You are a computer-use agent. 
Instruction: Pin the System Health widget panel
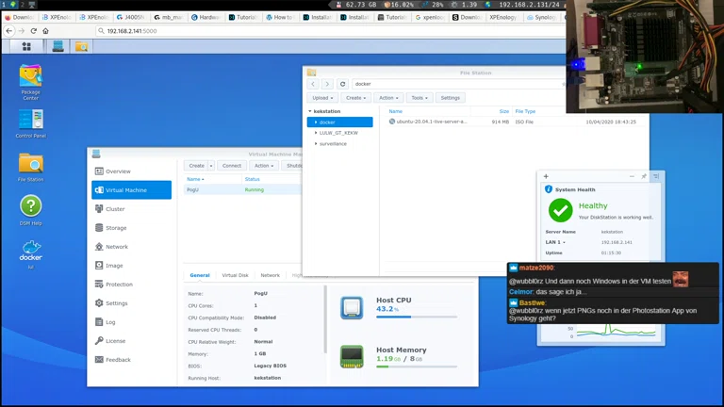644,176
